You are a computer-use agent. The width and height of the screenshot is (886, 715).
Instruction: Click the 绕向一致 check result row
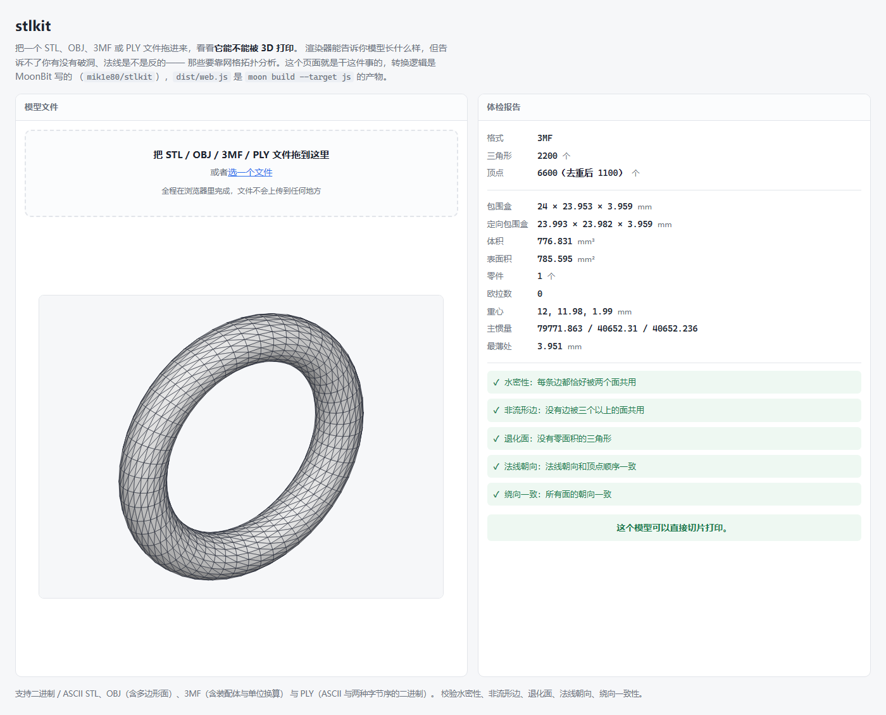coord(674,494)
